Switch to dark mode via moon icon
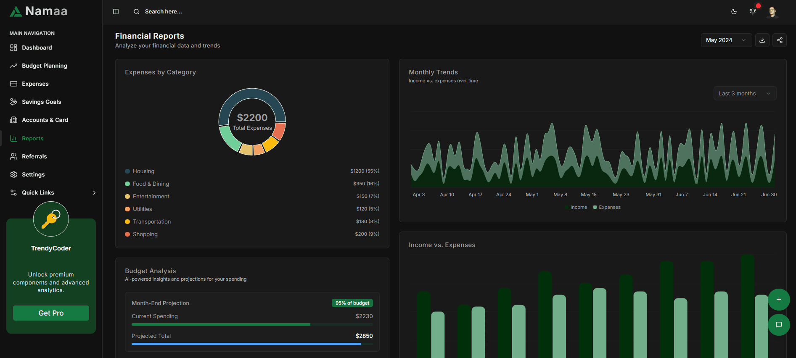This screenshot has height=358, width=796. point(734,12)
